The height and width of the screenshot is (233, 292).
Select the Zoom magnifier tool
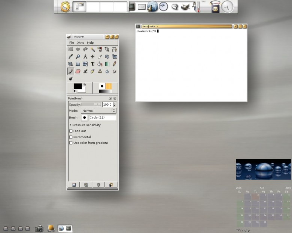click(78, 56)
